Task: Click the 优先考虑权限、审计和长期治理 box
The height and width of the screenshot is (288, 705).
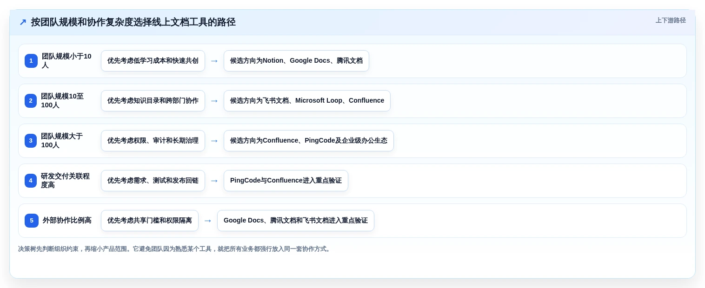Action: 153,141
